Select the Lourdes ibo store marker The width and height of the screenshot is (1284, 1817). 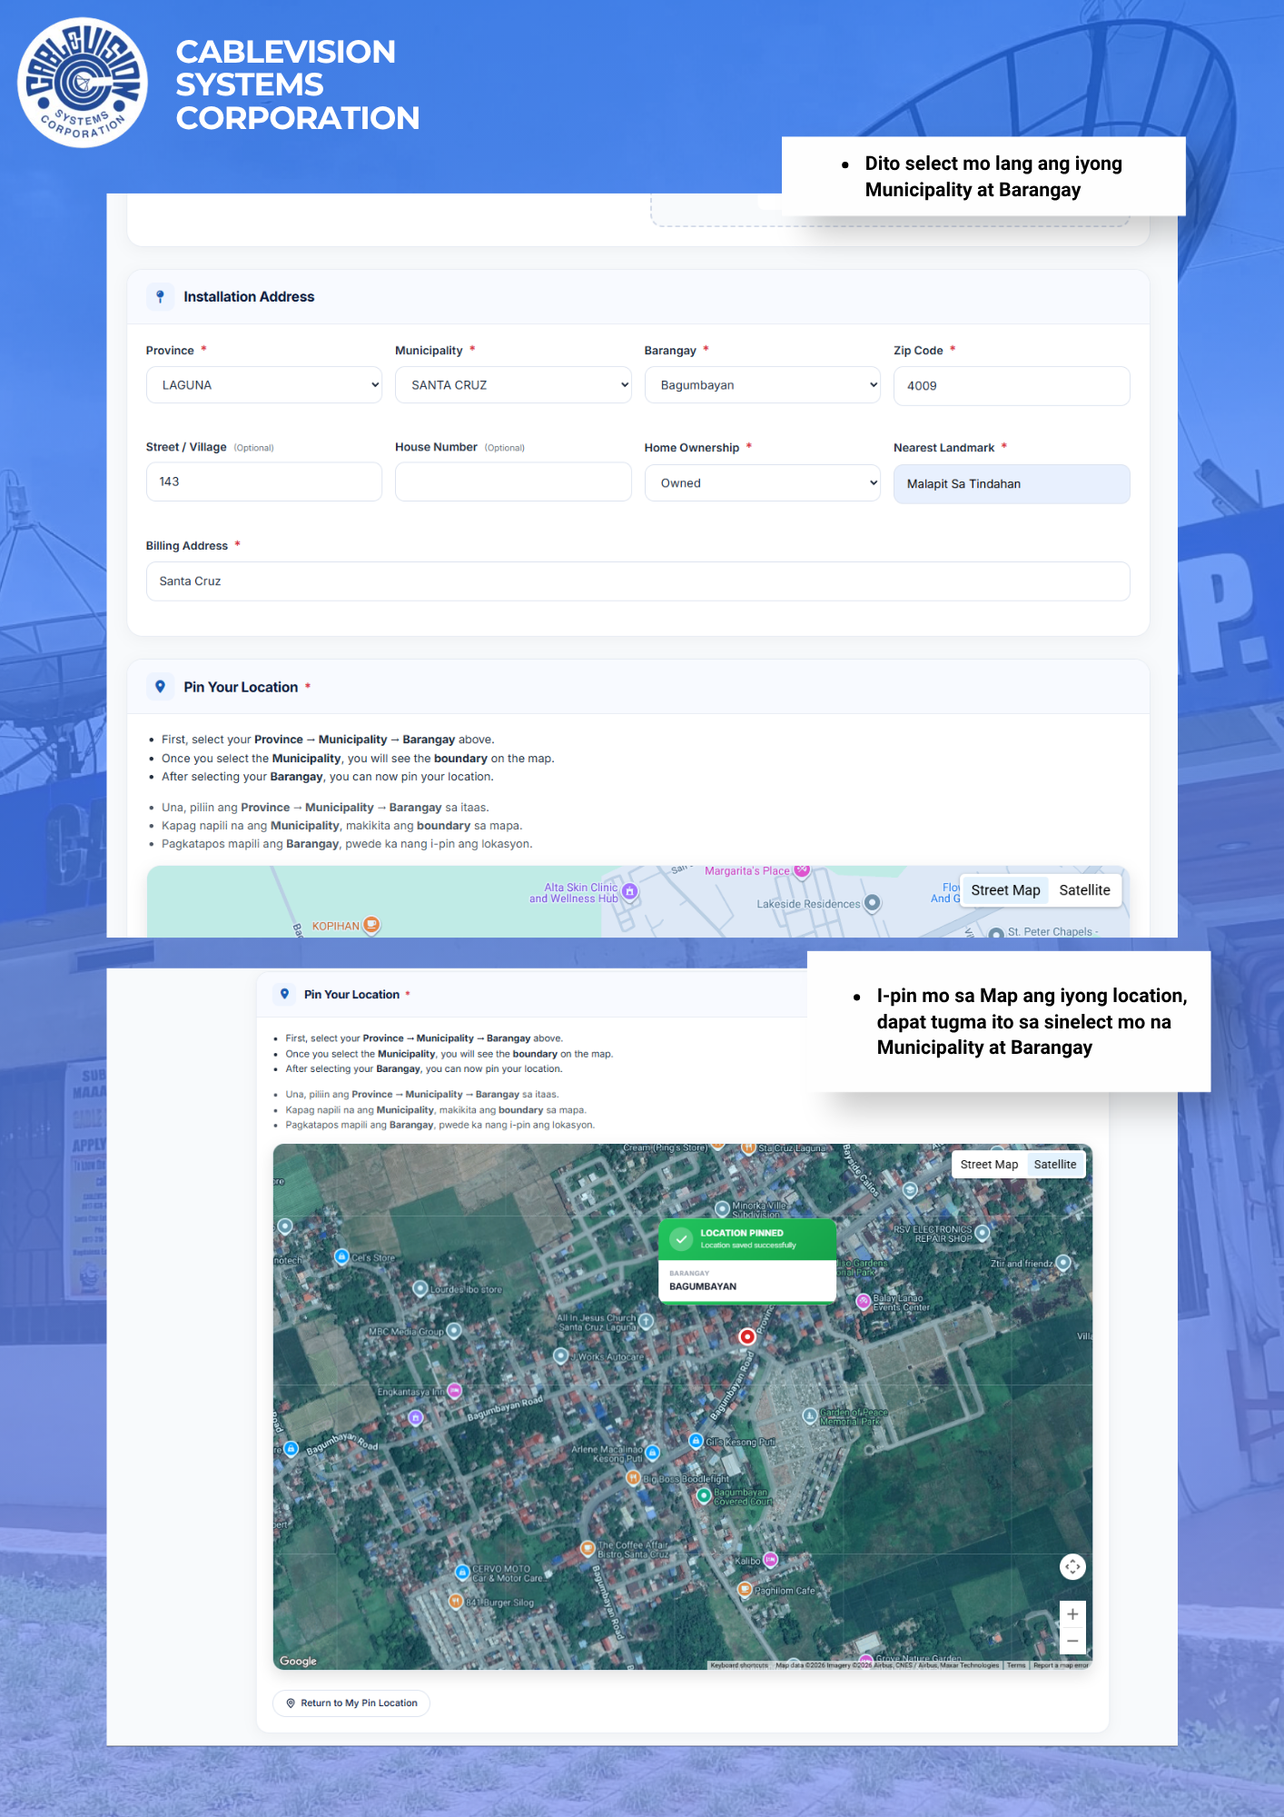[x=420, y=1288]
